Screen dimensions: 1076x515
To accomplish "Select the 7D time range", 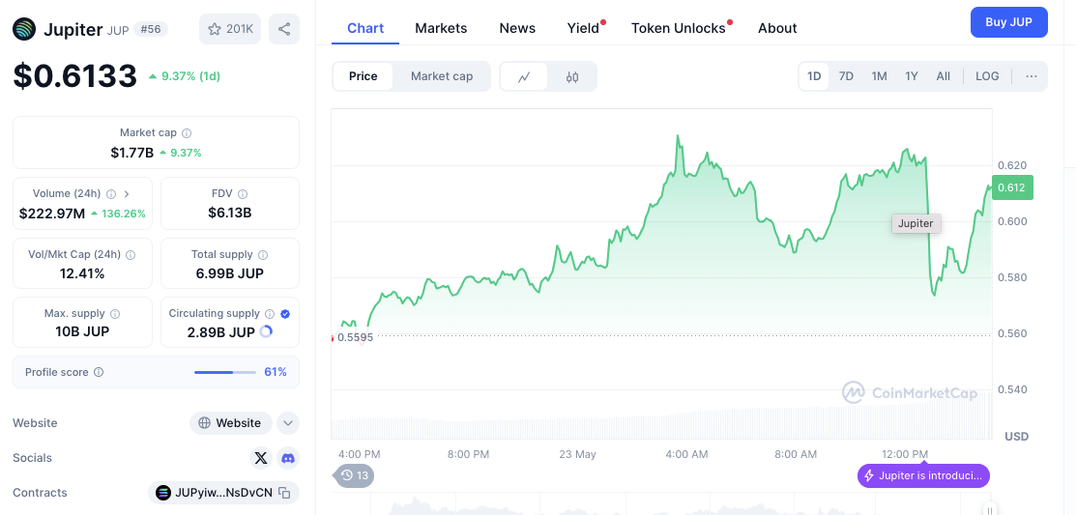I will 846,76.
